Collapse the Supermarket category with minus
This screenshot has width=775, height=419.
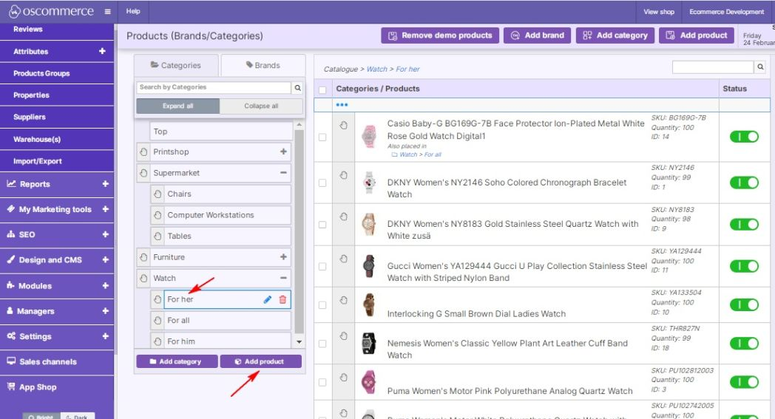coord(283,173)
